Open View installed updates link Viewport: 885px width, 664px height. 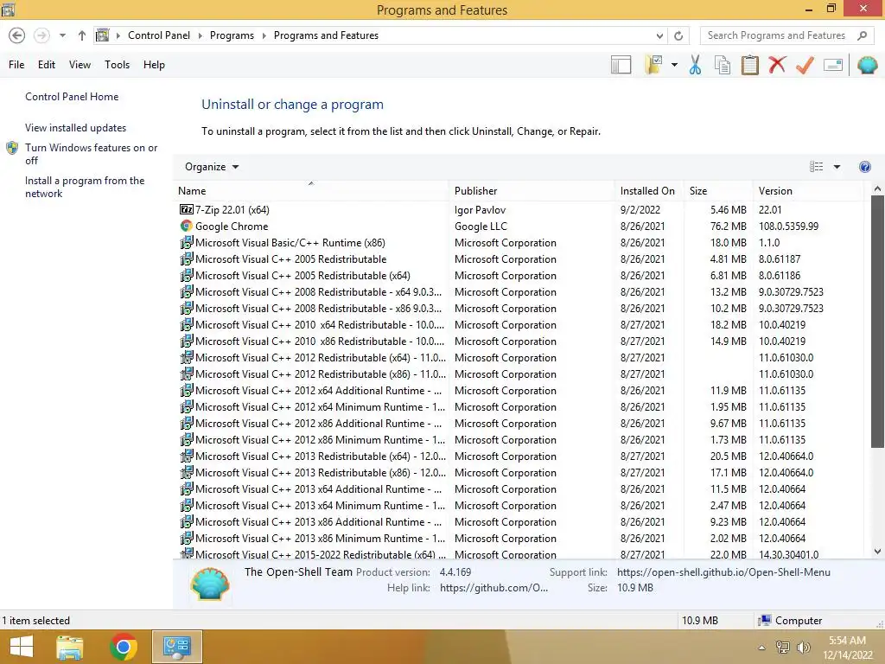pyautogui.click(x=75, y=128)
